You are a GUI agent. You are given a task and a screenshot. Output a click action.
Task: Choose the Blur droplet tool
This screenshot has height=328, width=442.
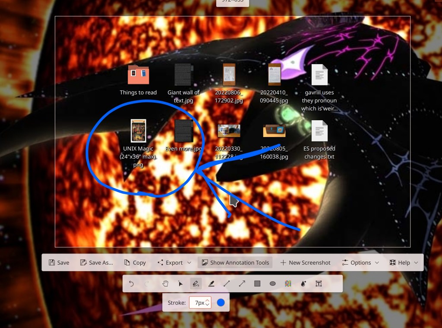[303, 284]
